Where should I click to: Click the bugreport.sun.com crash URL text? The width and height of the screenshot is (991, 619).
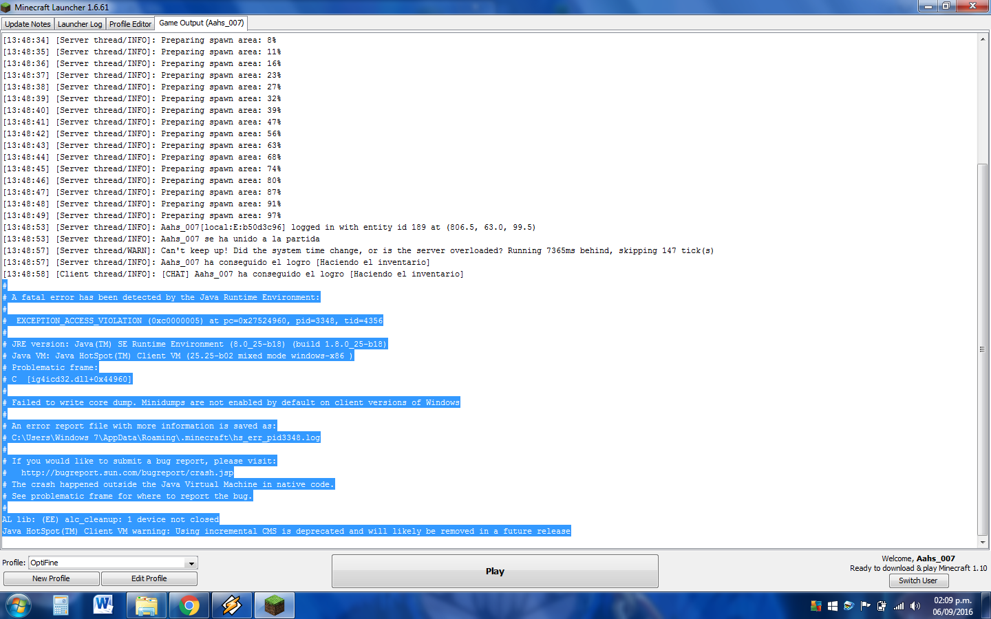[127, 473]
